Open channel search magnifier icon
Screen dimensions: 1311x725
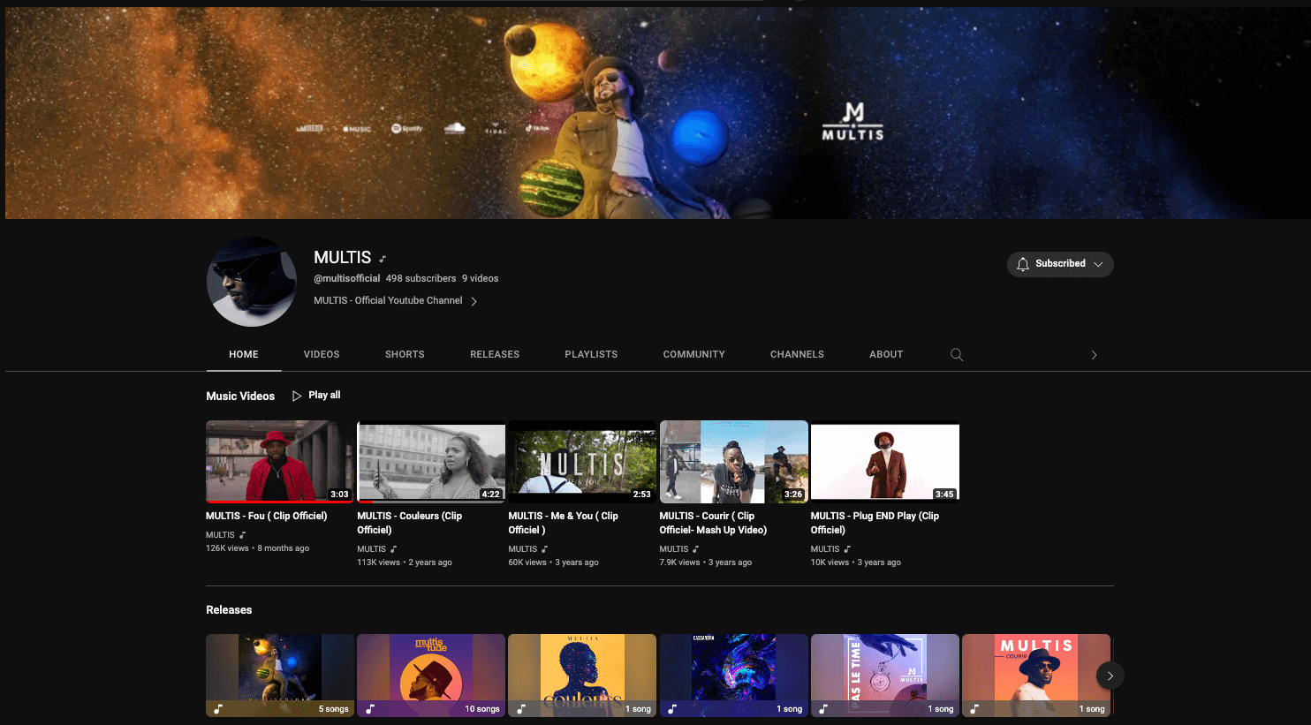(957, 354)
